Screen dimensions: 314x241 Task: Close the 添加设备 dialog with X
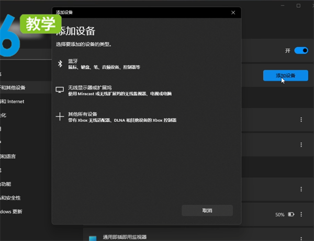(233, 12)
